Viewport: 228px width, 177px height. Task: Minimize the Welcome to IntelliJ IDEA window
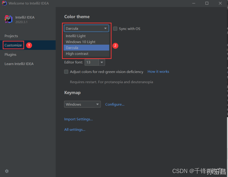(194, 3)
